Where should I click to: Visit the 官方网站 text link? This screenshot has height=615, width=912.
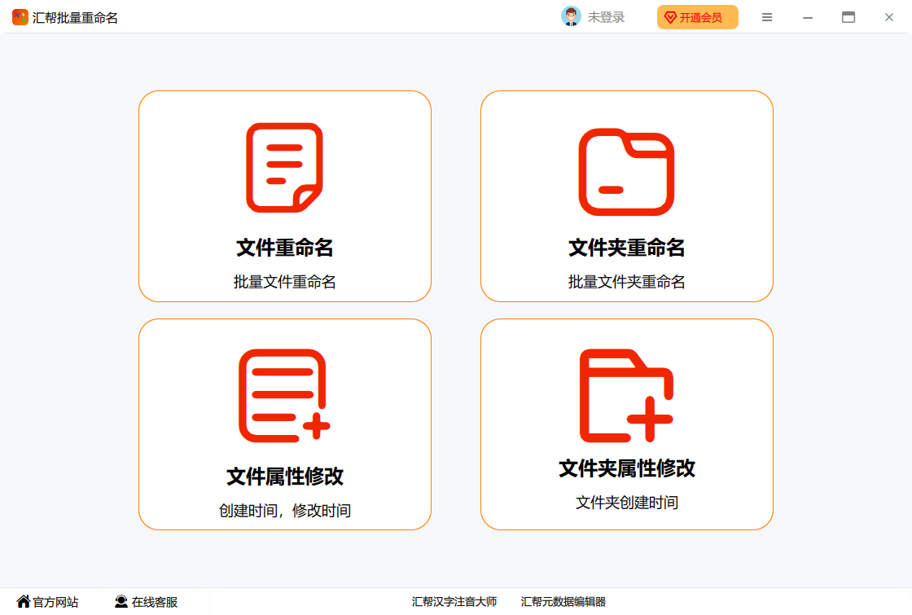coord(56,602)
